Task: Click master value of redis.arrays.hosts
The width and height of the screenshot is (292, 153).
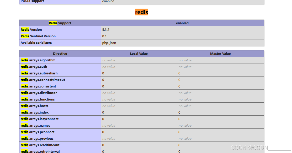Action: click(220, 106)
